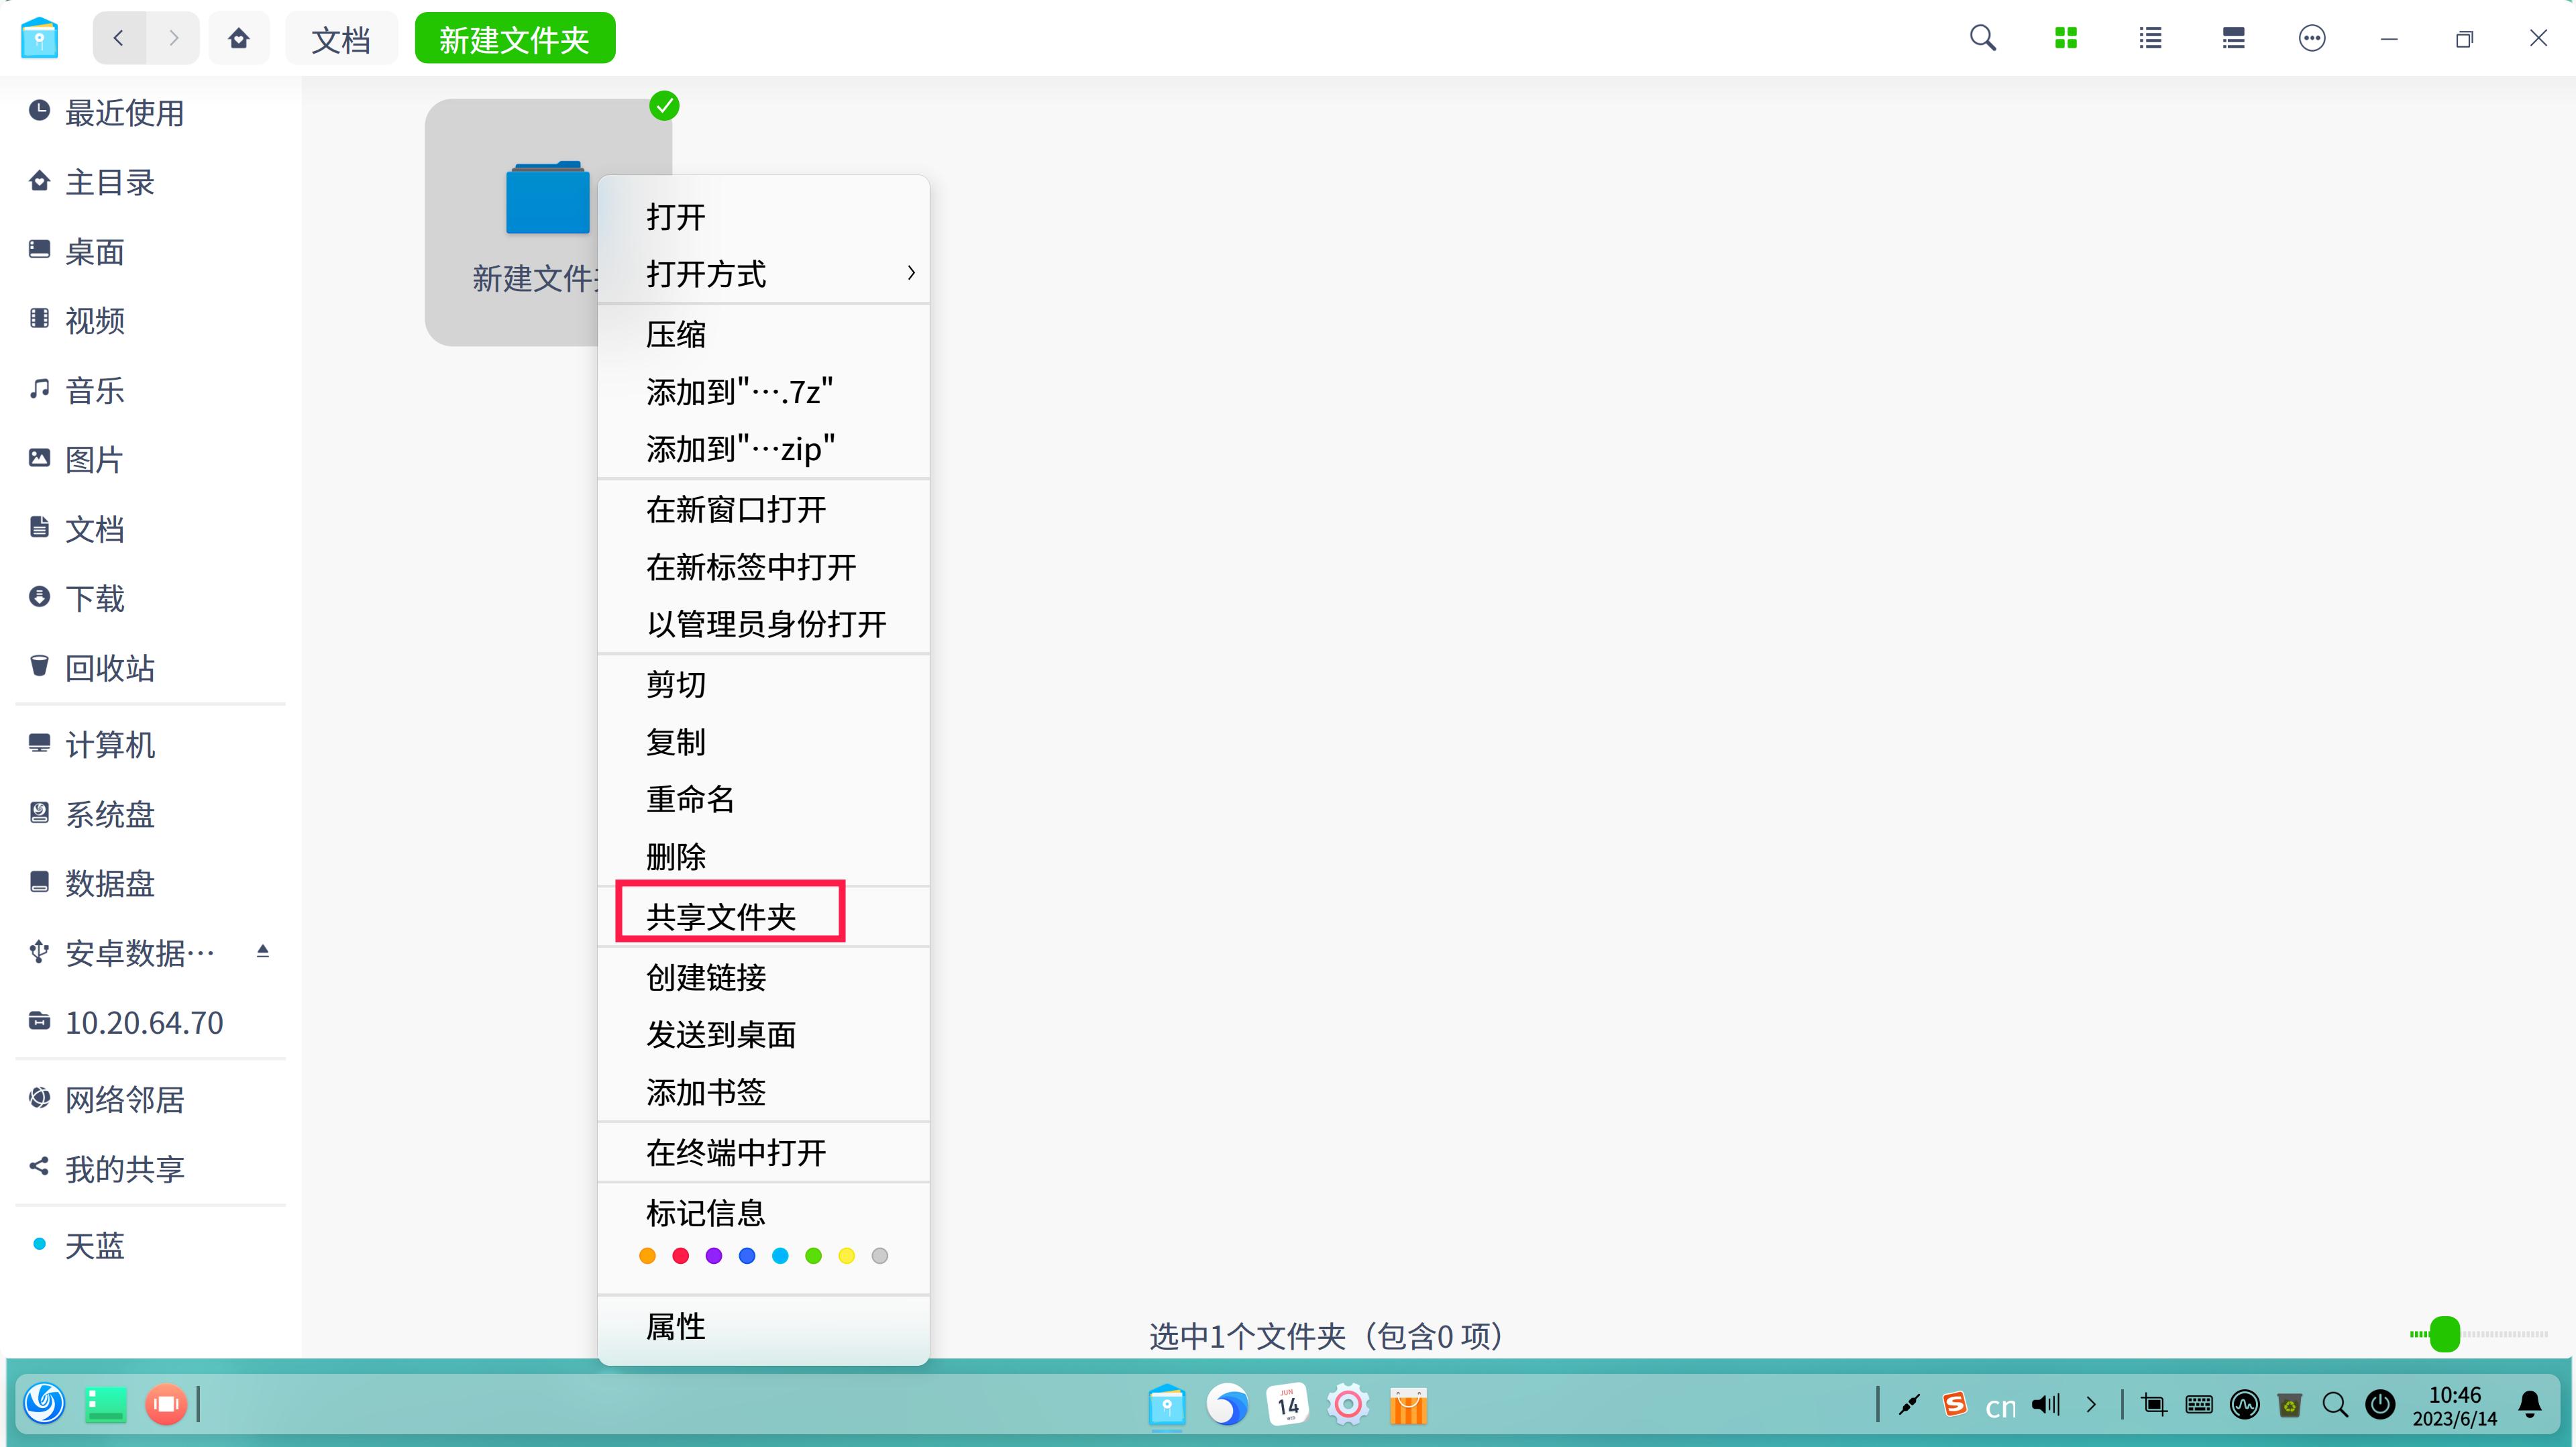Go back with the left arrow button
Screen dimensions: 2576x1447
coord(119,39)
